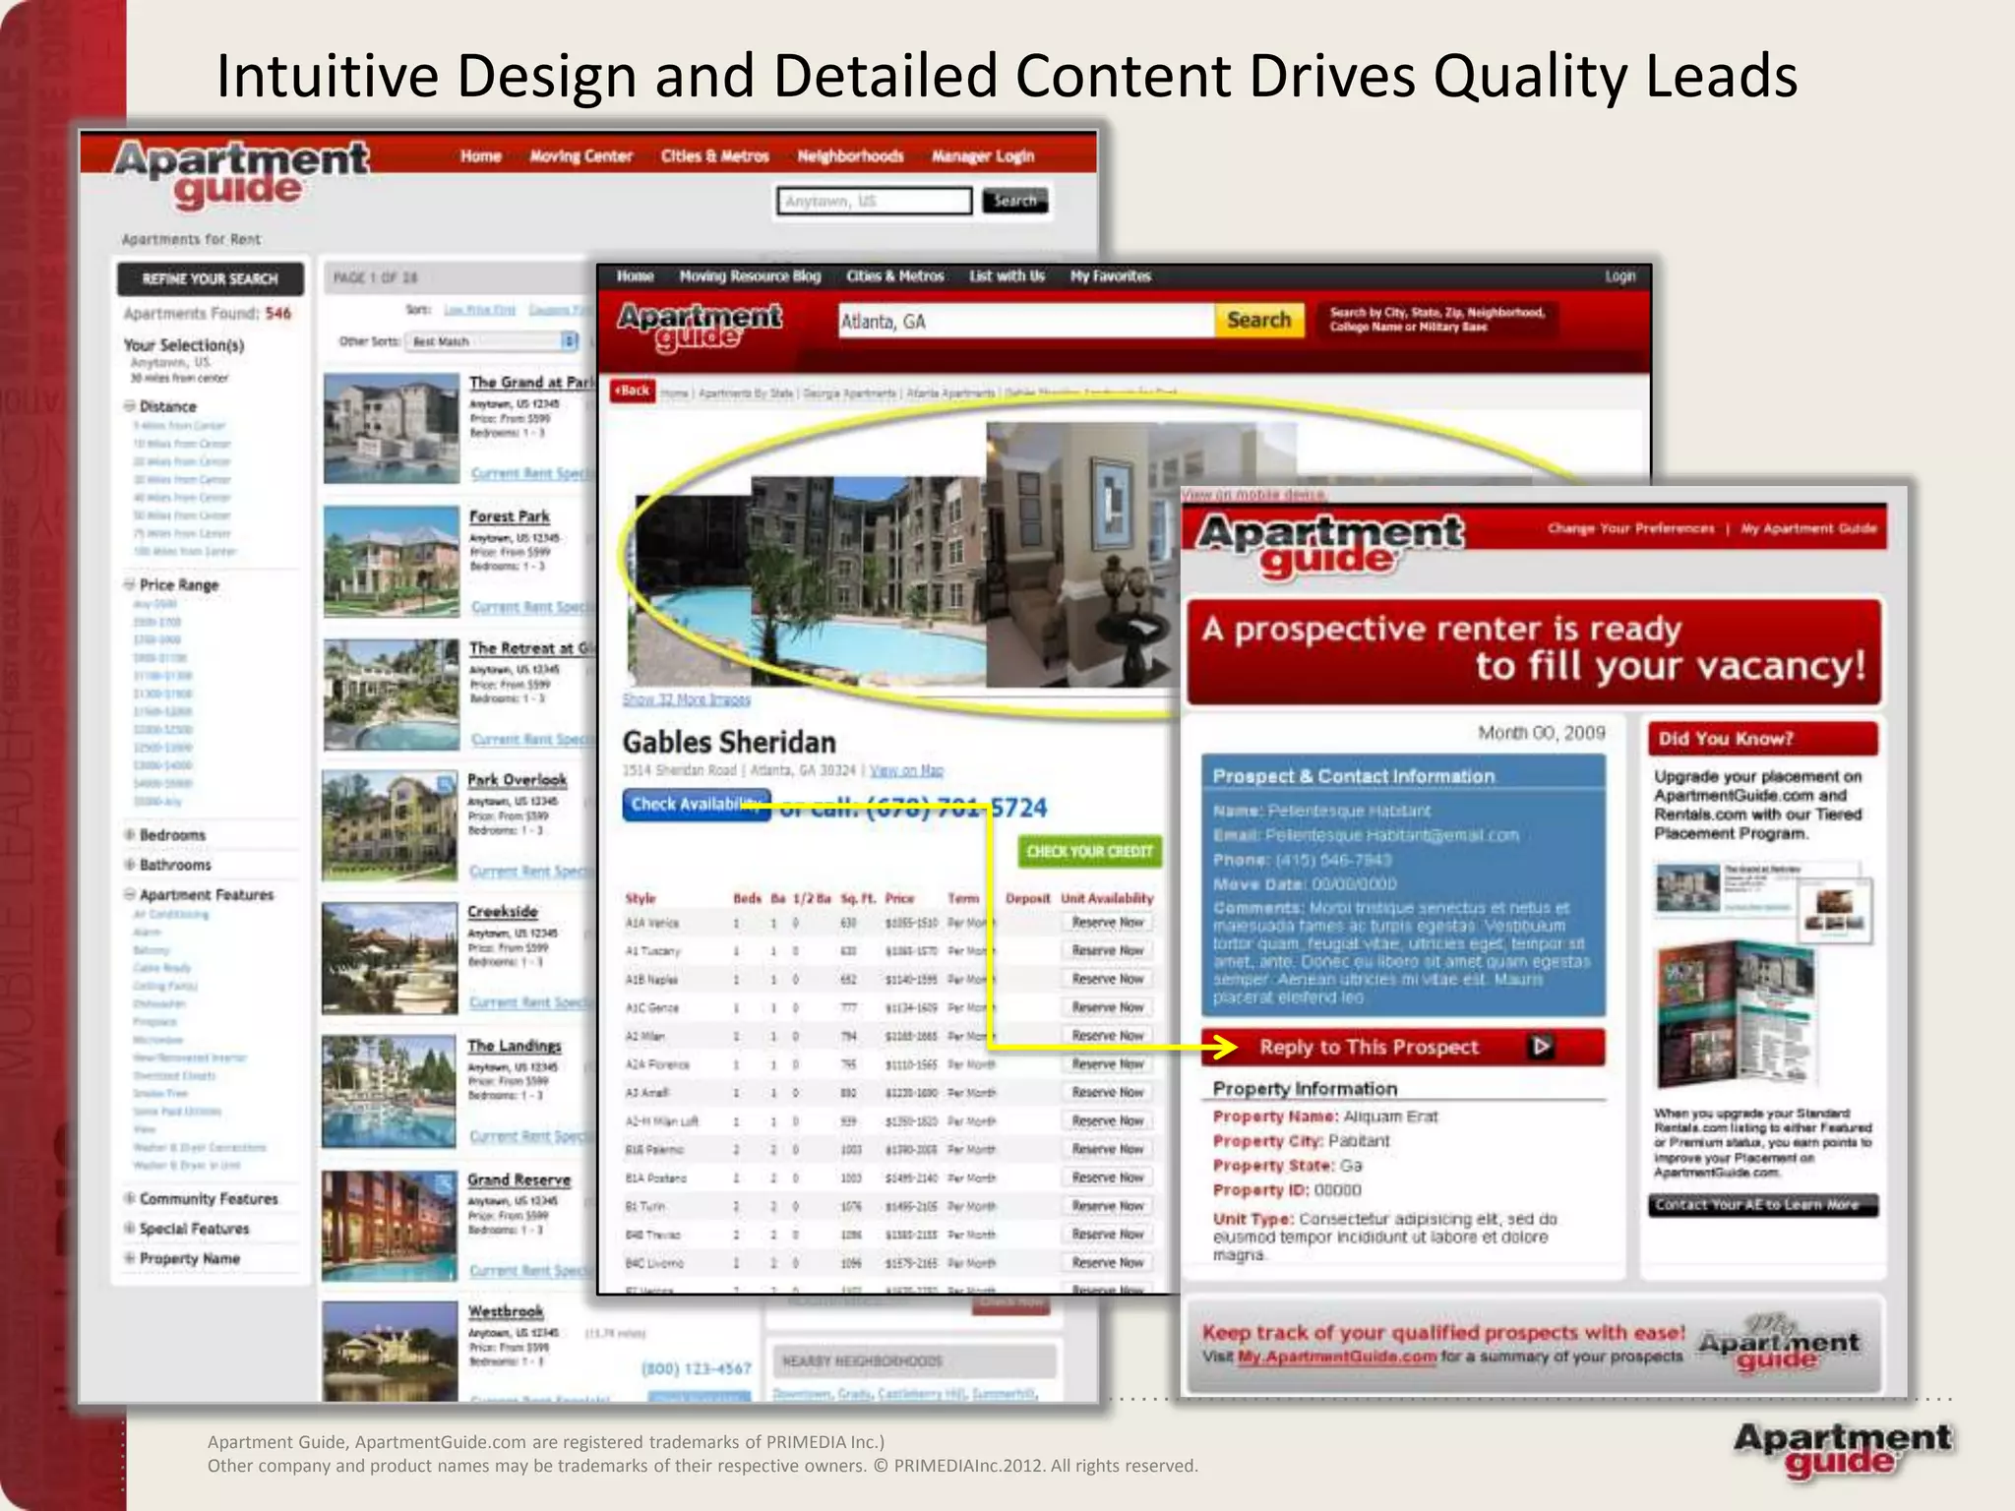Click the yellow Search button
2015x1511 pixels.
(1259, 321)
